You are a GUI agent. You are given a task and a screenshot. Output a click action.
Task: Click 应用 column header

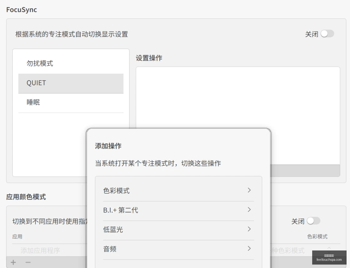(x=17, y=236)
